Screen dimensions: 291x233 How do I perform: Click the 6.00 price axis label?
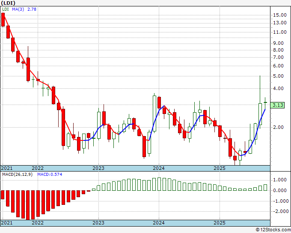tap(278, 66)
